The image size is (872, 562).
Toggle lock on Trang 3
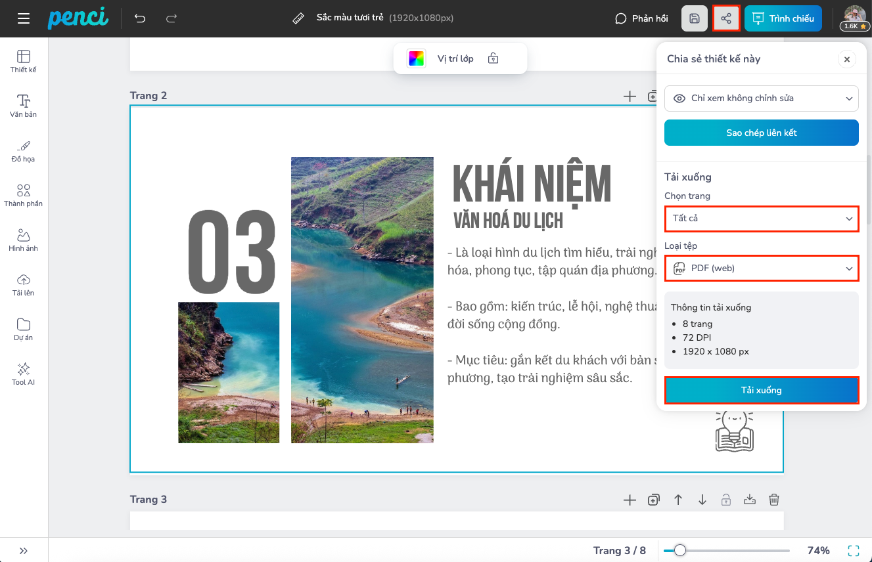(725, 500)
